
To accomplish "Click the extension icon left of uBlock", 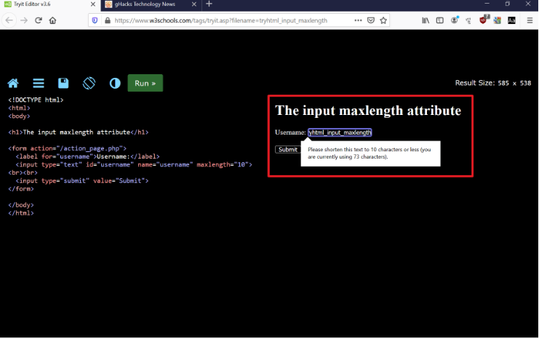I will tap(468, 20).
